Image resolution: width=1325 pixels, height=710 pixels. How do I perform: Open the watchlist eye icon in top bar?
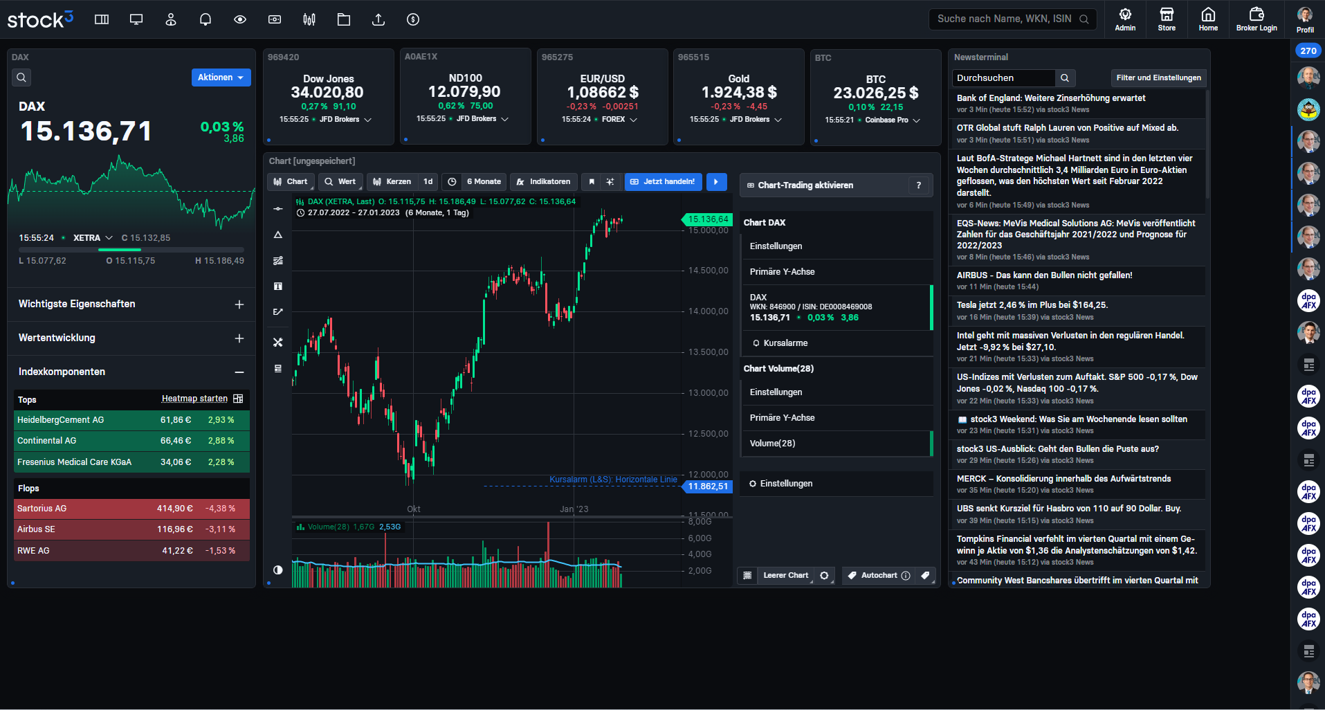click(240, 19)
